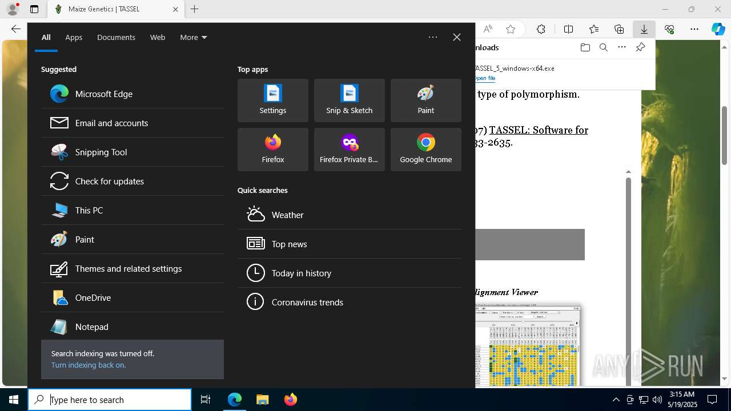731x411 pixels.
Task: Show hidden system tray icons
Action: click(x=616, y=400)
